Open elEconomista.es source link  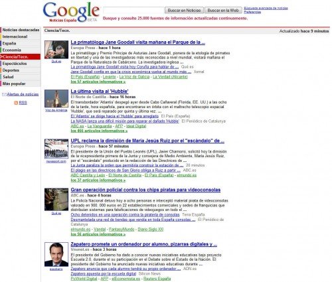[x=125, y=279]
